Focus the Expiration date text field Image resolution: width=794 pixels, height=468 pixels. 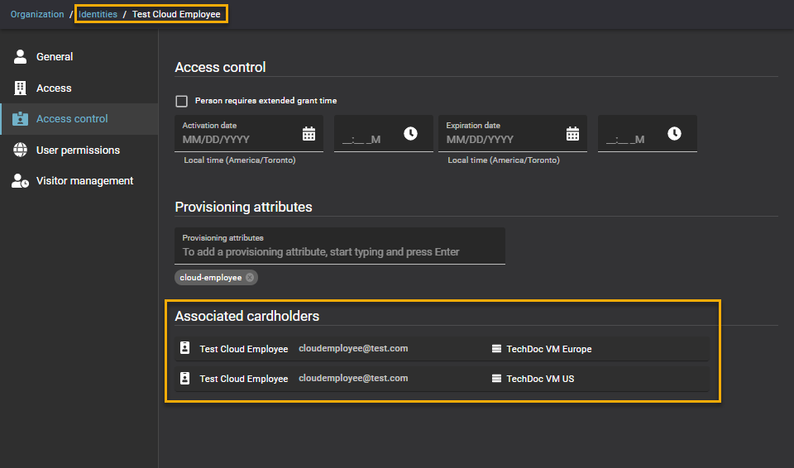pos(500,140)
